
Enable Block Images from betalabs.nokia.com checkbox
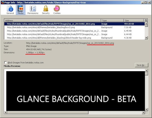(6, 63)
